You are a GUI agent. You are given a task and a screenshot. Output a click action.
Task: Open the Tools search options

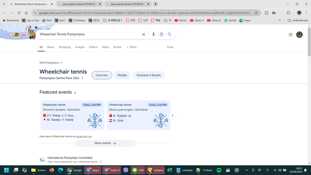tap(170, 47)
